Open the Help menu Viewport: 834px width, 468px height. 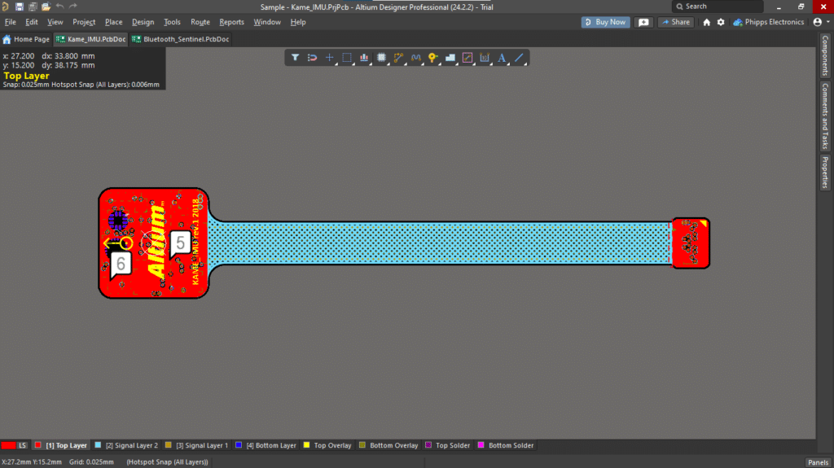[298, 22]
